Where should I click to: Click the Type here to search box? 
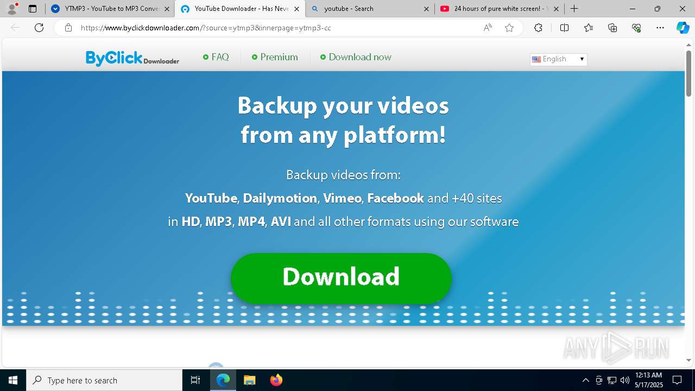pyautogui.click(x=104, y=380)
